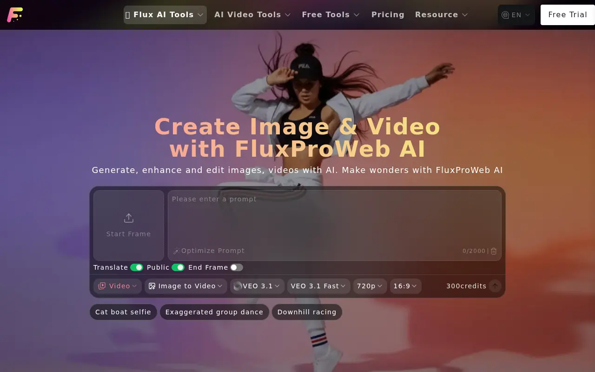Click the VEO 3.1 model logo icon
This screenshot has height=372, width=595.
point(238,286)
